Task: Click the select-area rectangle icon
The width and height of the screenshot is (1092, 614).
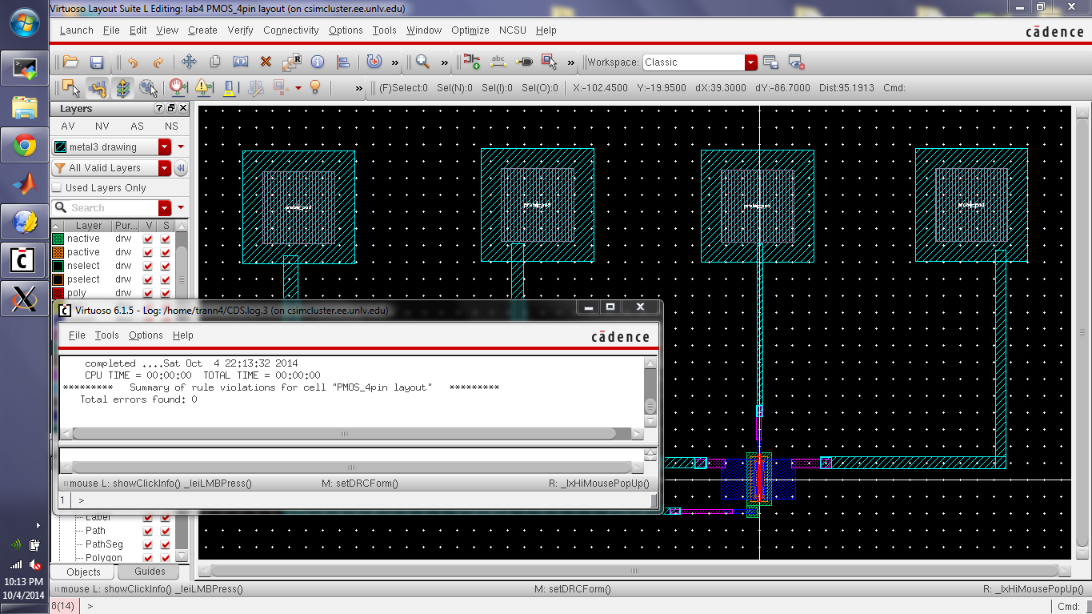Action: pyautogui.click(x=550, y=62)
